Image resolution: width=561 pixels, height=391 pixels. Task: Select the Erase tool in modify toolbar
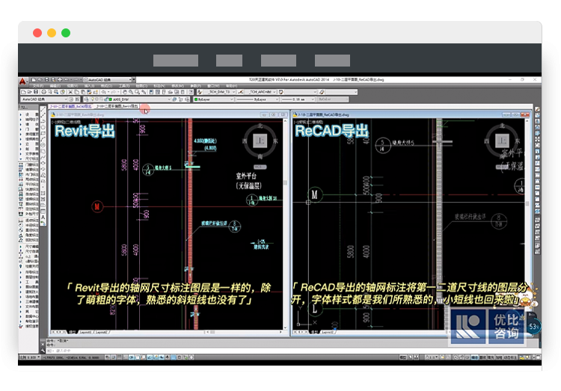(x=537, y=109)
